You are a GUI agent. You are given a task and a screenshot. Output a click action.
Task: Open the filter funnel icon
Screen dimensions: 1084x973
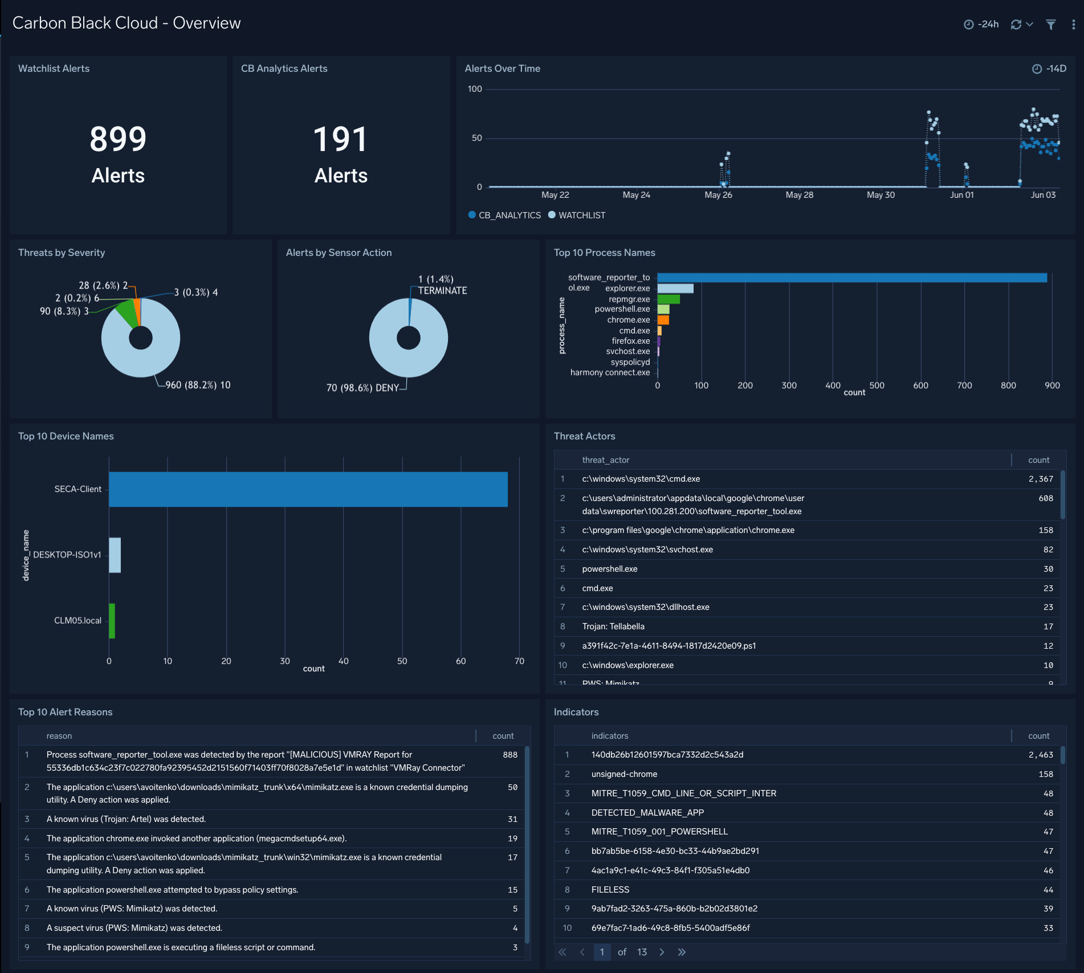click(x=1051, y=25)
